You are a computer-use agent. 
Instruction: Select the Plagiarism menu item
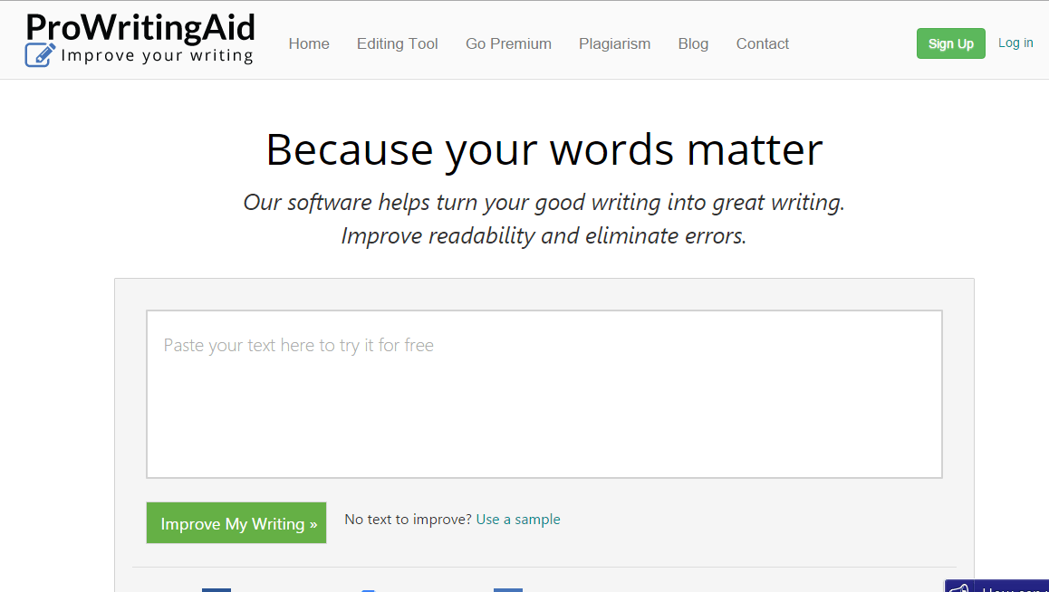[x=615, y=44]
